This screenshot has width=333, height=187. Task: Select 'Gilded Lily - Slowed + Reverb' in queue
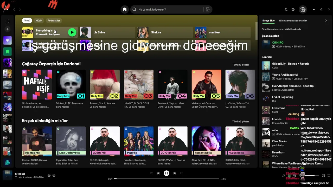click(296, 65)
